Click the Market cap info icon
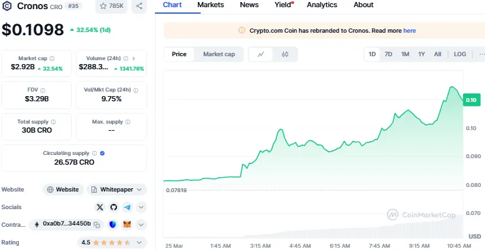The height and width of the screenshot is (251, 485). (52, 58)
